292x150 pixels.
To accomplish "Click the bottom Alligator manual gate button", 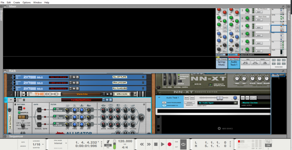I will click(39, 124).
